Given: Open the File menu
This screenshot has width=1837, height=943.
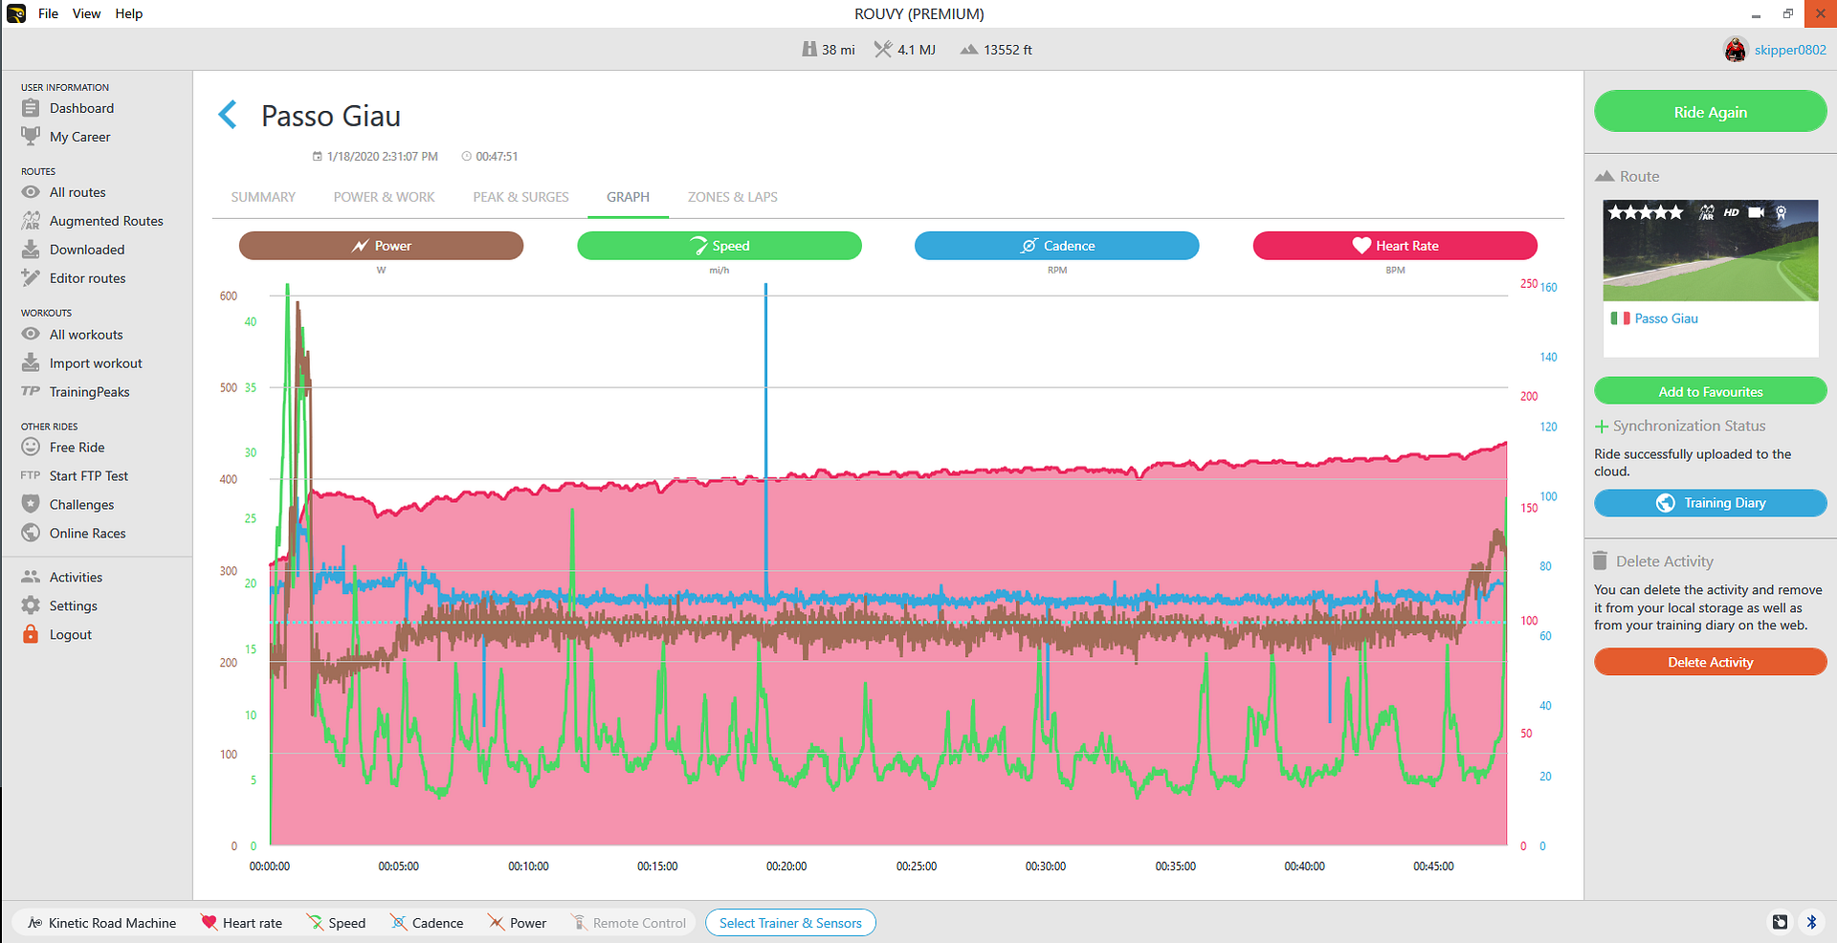Looking at the screenshot, I should 48,13.
